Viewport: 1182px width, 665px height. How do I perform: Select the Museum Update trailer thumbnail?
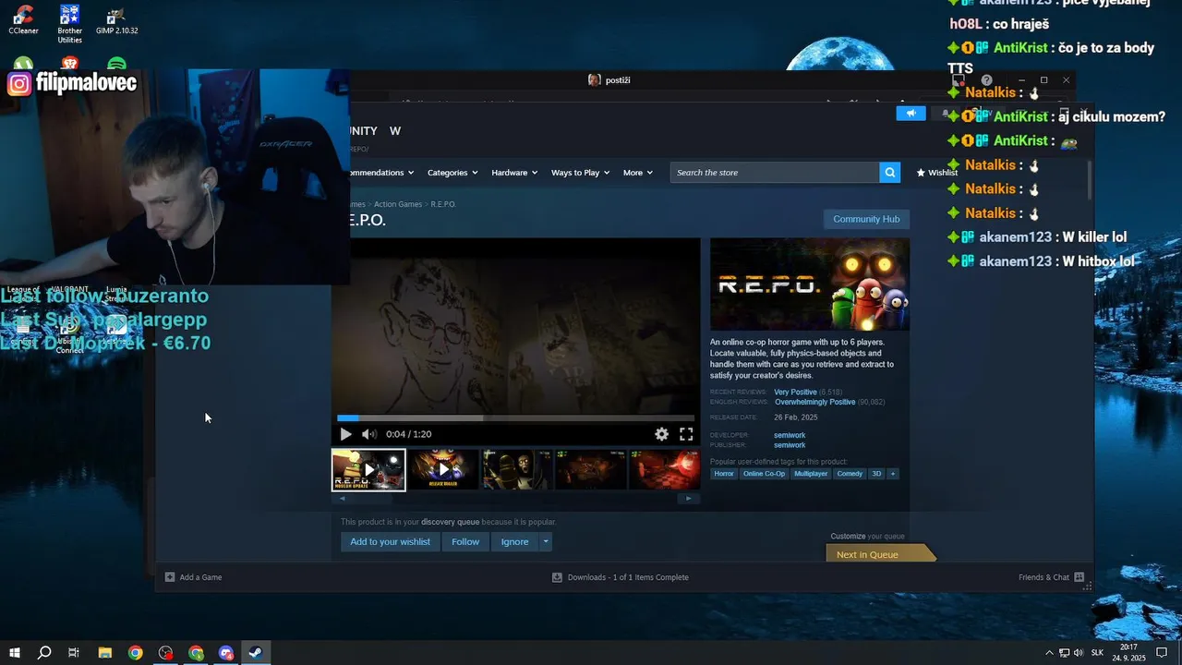[368, 470]
